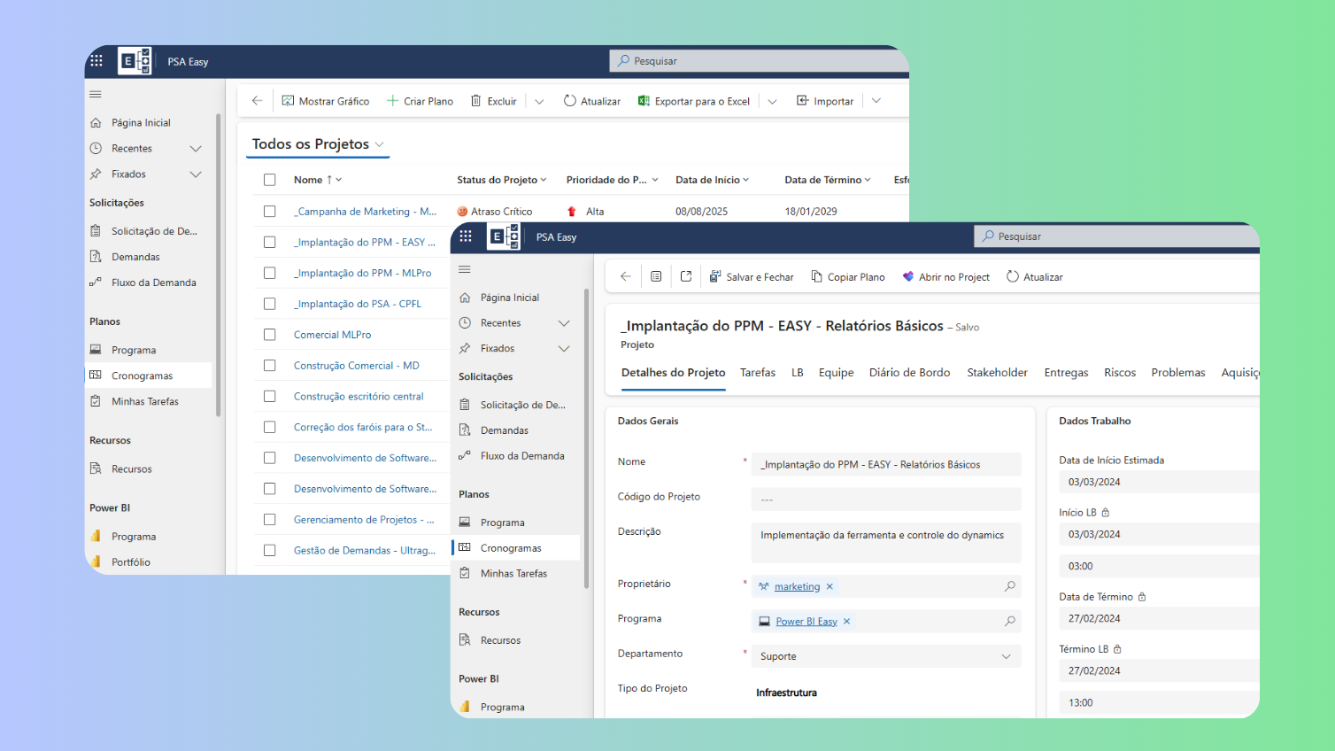Click the Excluir trash icon

[x=476, y=101]
